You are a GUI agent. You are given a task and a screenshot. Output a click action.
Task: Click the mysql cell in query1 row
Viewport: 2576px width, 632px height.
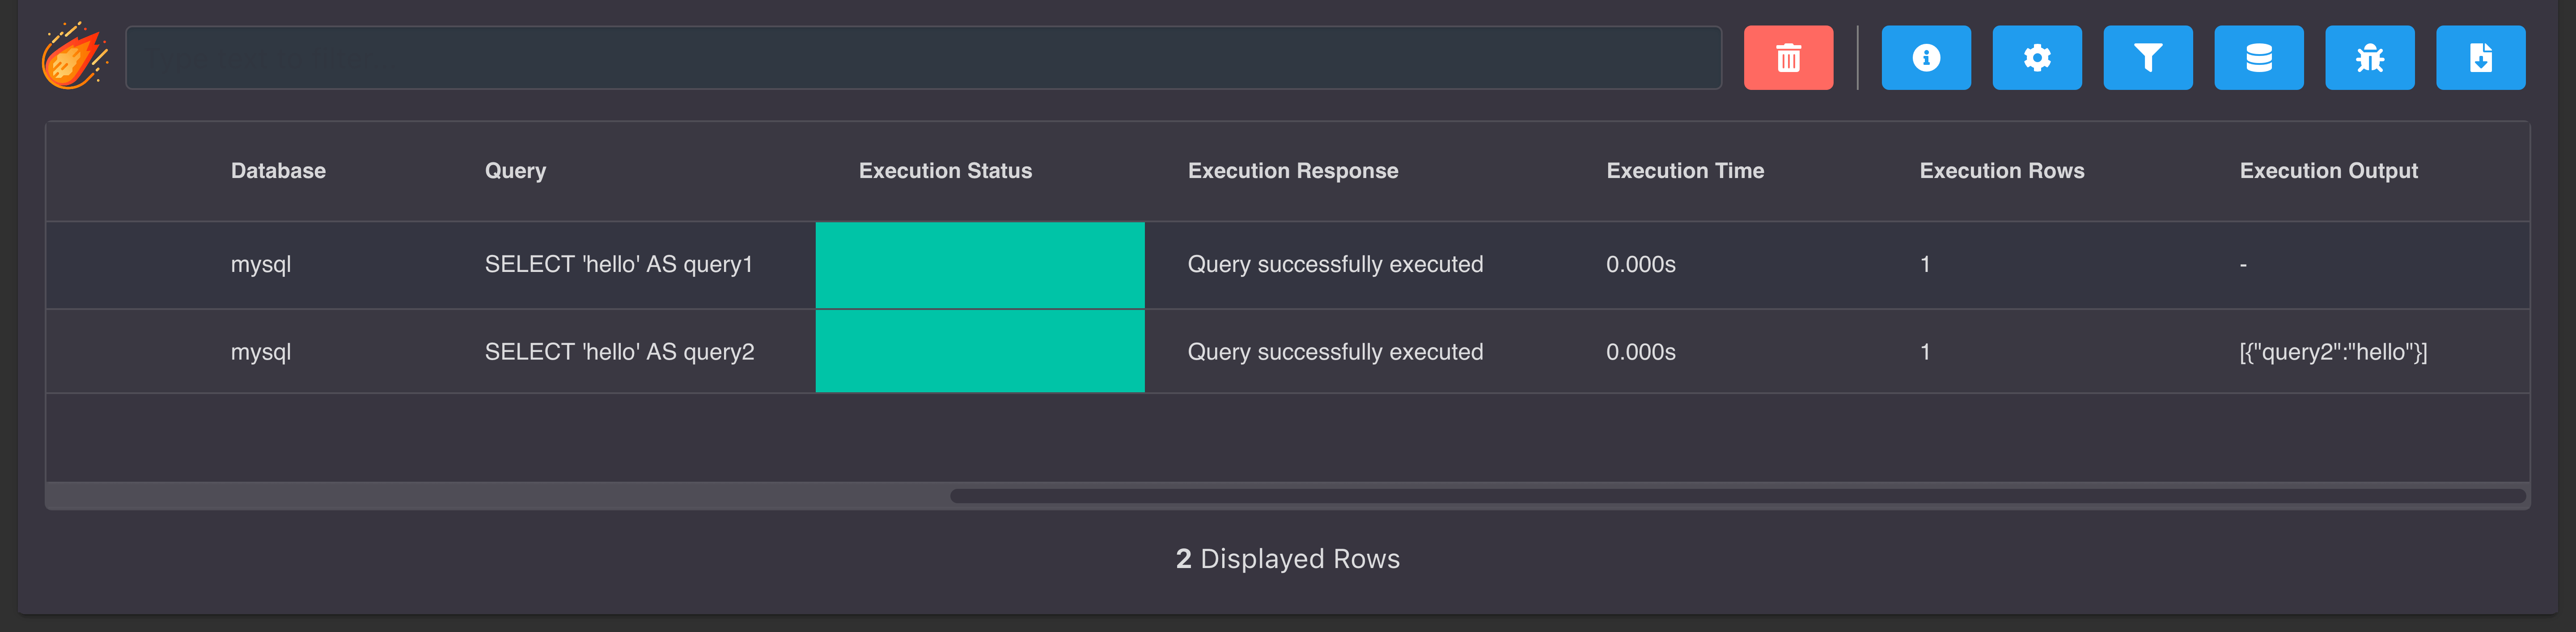261,265
